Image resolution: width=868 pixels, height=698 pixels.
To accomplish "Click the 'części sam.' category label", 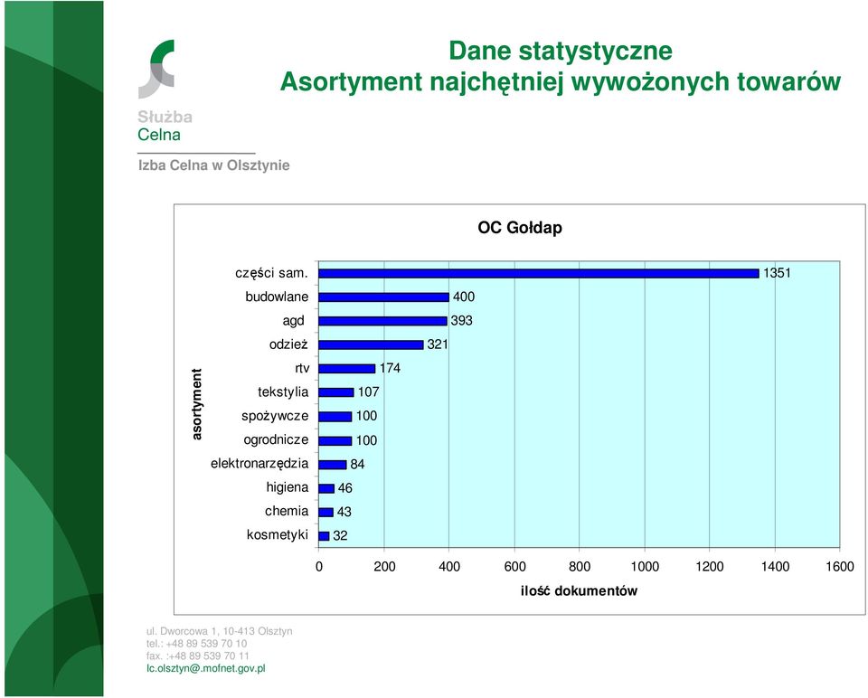I will [271, 273].
